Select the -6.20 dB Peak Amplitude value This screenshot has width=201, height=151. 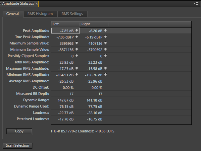coord(96,31)
